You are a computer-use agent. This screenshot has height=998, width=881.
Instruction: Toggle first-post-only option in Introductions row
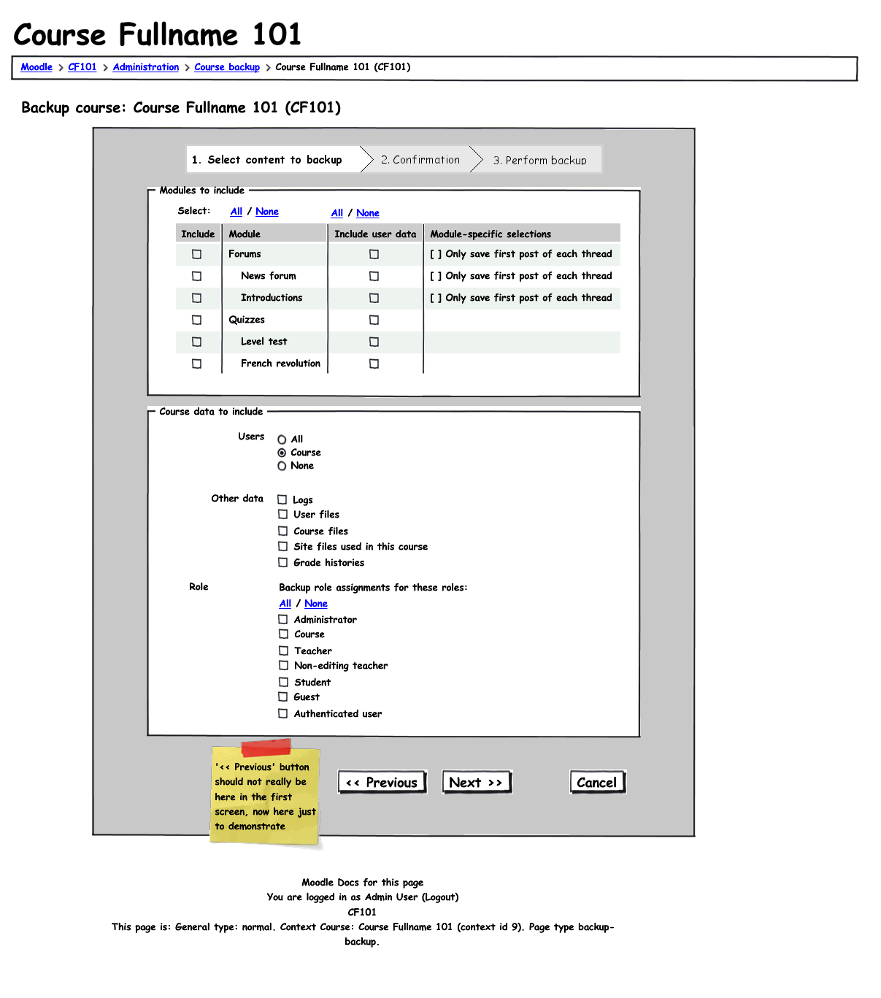(436, 298)
